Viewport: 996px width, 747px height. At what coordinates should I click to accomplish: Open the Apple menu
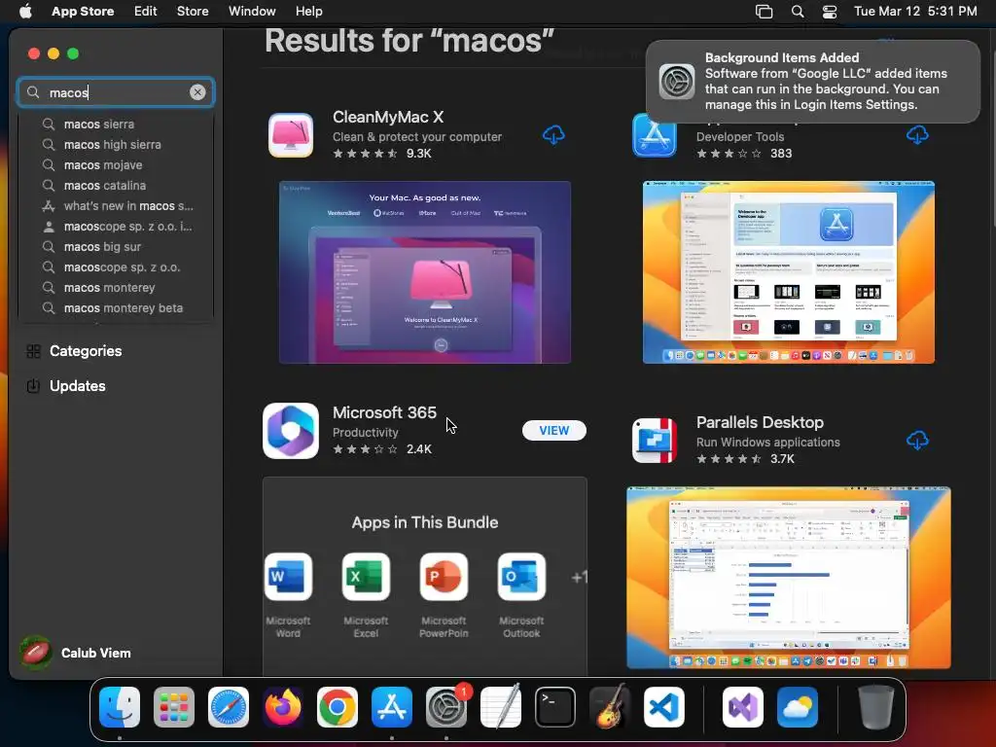[x=25, y=11]
